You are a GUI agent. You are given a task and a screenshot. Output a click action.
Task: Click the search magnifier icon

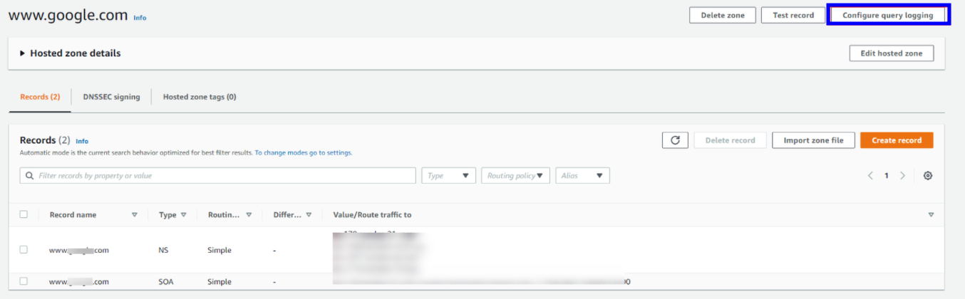tap(29, 175)
